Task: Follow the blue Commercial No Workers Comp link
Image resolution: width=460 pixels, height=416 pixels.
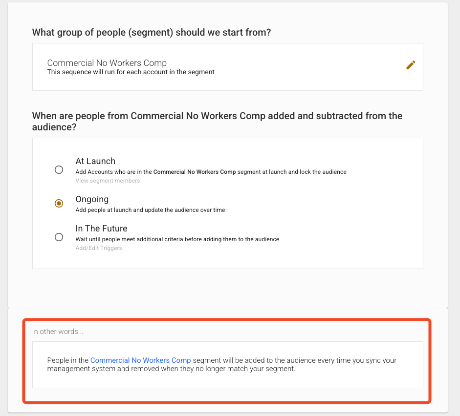Action: click(x=140, y=360)
